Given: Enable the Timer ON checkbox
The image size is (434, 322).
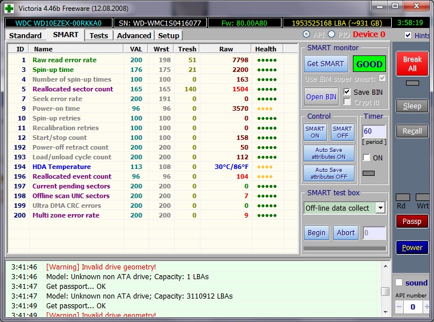Looking at the screenshot, I should point(367,158).
